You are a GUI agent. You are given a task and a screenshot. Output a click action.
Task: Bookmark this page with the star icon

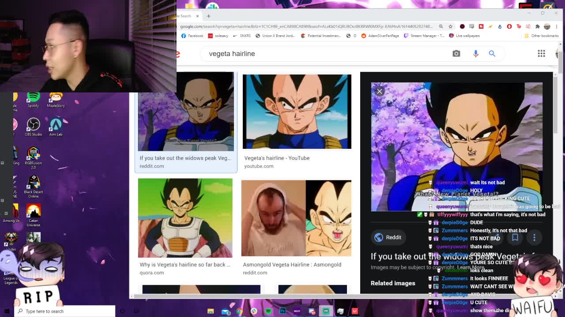(x=450, y=26)
